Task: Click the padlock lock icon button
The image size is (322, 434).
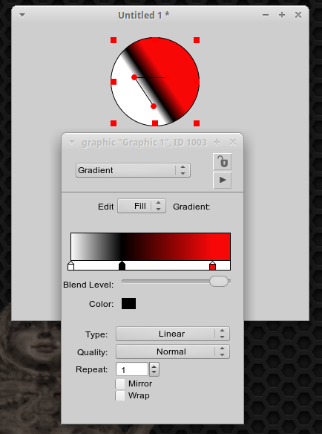Action: [223, 162]
